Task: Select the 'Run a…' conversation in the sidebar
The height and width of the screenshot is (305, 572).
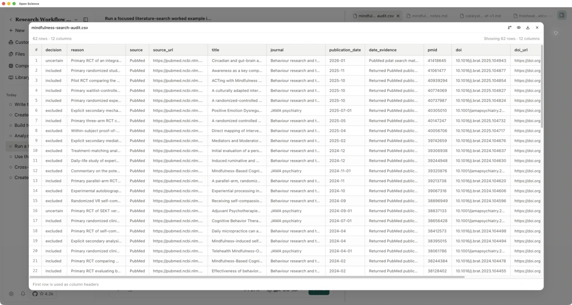Action: click(x=18, y=146)
